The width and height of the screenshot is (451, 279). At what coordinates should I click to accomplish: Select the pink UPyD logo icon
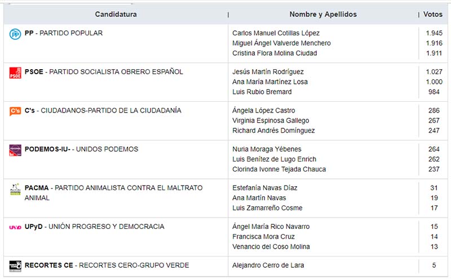[x=15, y=227]
